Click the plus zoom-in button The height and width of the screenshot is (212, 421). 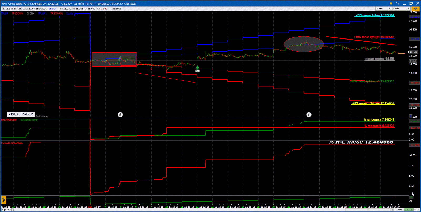coord(415,210)
